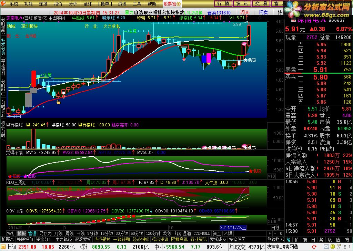Switch to the 分时走势 side tab
This screenshot has width=353, height=251.
pyautogui.click(x=3, y=25)
